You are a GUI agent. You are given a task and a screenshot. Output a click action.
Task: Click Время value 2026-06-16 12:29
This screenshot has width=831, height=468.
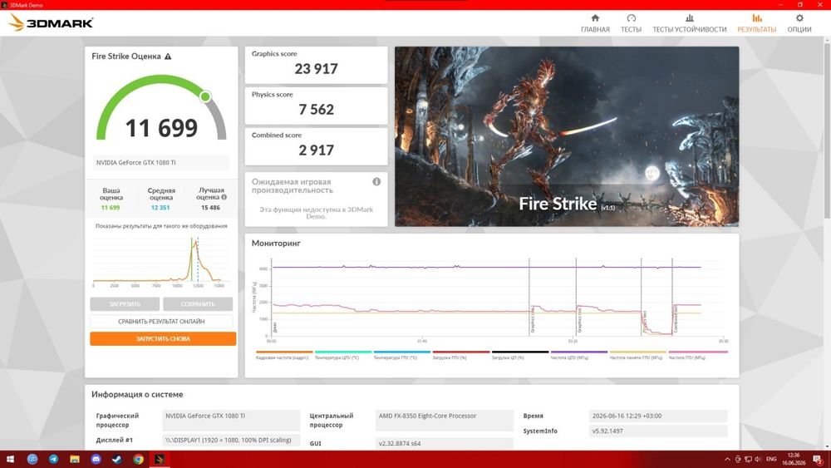[657, 416]
